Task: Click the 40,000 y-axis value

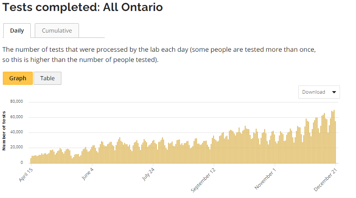Action: coord(17,132)
